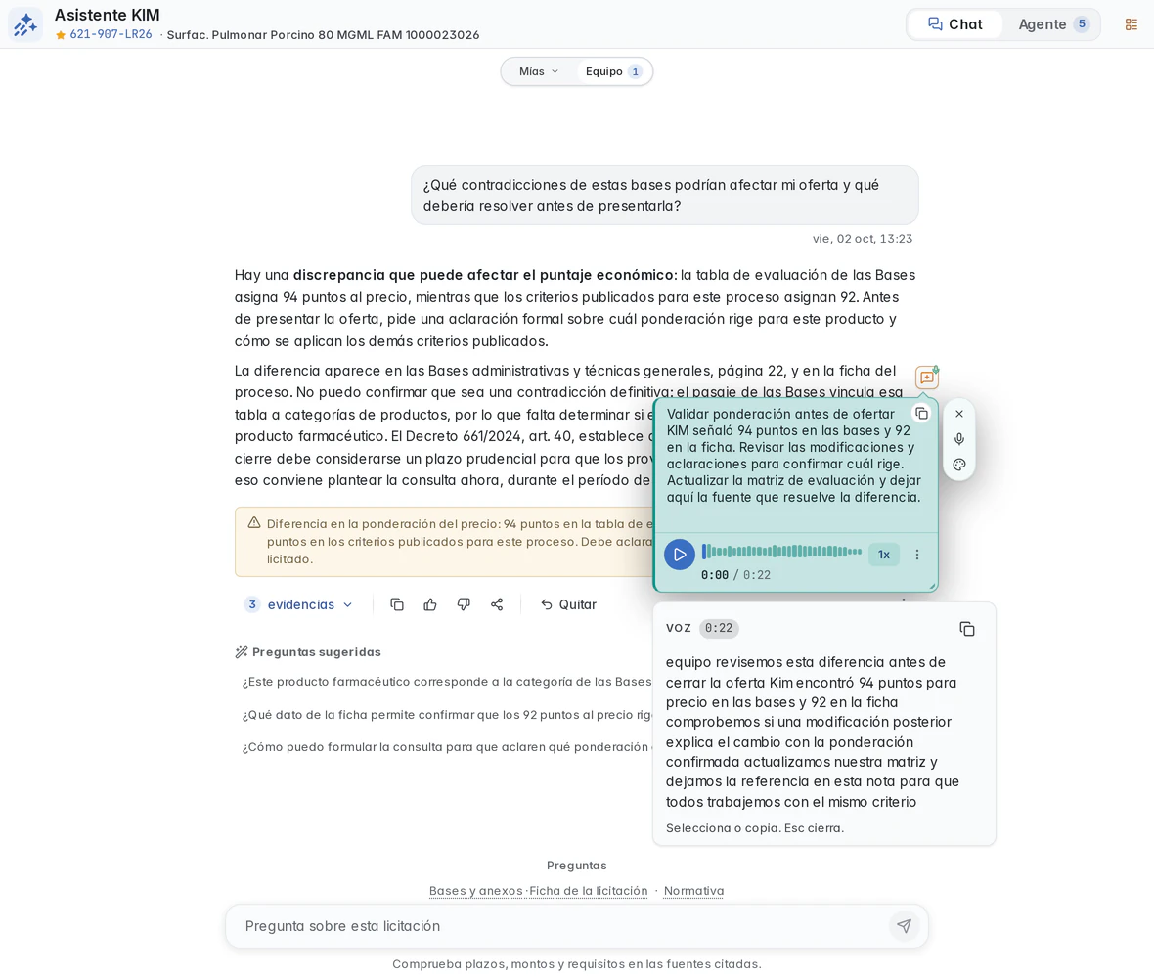Change the 1x playback speed
The height and width of the screenshot is (978, 1154).
click(884, 555)
